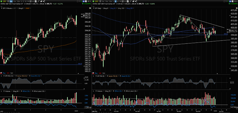Close the SPY RSI (12) pane on left

point(1,76)
